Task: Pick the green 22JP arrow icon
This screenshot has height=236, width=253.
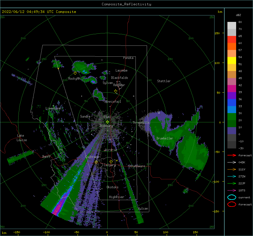Action: pyautogui.click(x=232, y=183)
